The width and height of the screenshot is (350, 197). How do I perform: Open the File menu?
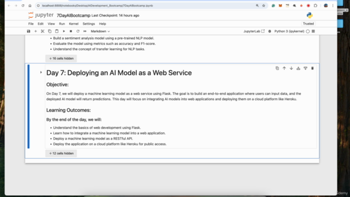tap(31, 24)
